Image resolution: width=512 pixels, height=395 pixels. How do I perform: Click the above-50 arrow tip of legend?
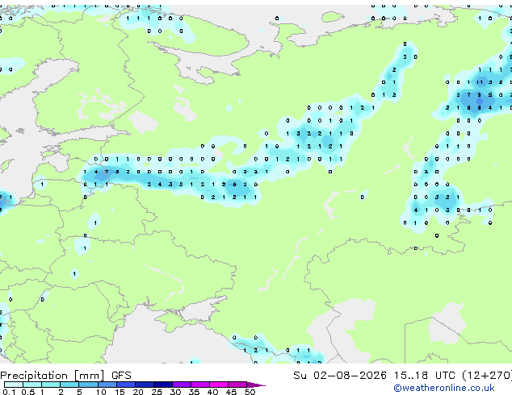tap(256, 385)
